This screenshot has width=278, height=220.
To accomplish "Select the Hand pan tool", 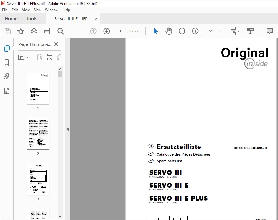I will tap(169, 31).
